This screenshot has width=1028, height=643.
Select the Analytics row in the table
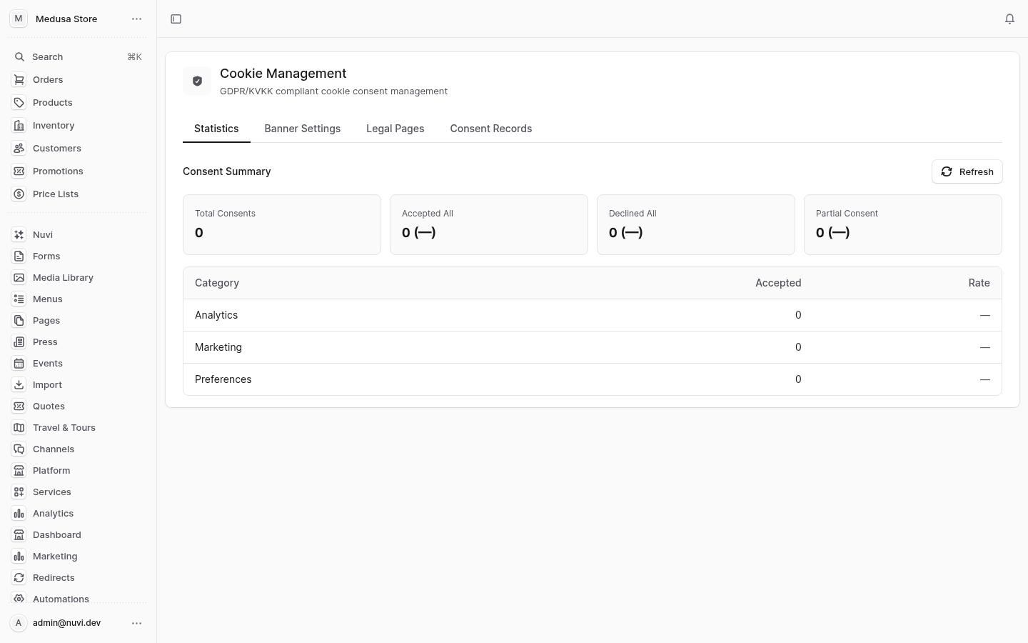tap(593, 315)
